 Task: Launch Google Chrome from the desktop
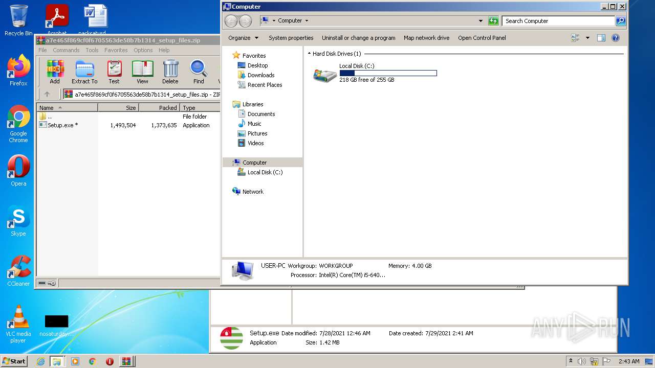click(x=18, y=124)
